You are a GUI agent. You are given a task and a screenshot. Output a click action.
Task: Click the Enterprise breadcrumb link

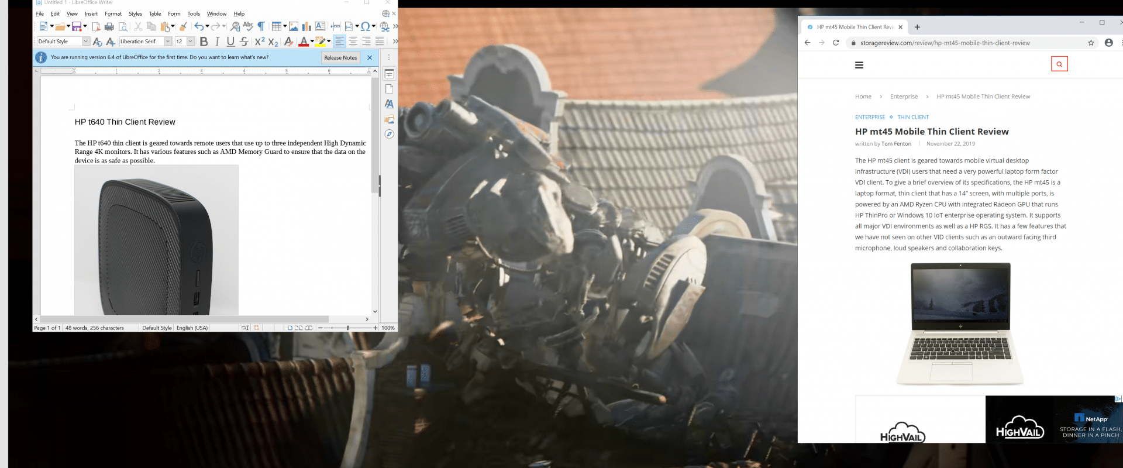[x=904, y=97]
